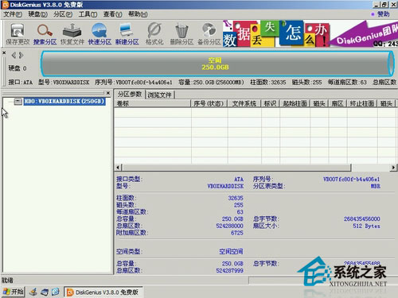Open the 开始 Start button
This screenshot has height=298, width=398.
pyautogui.click(x=14, y=292)
